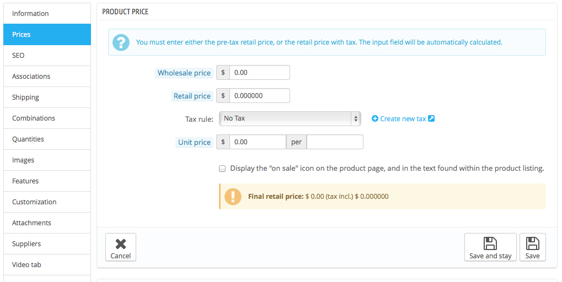
Task: Open the SEO tab
Action: coord(46,56)
